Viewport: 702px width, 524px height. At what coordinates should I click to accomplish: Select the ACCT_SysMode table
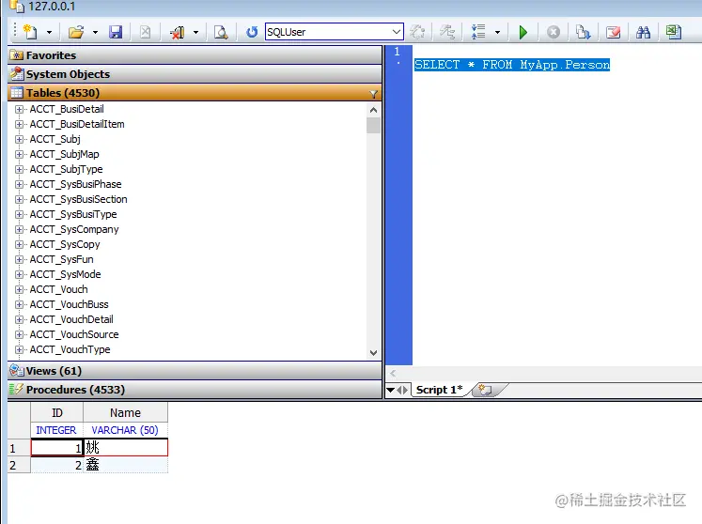66,274
